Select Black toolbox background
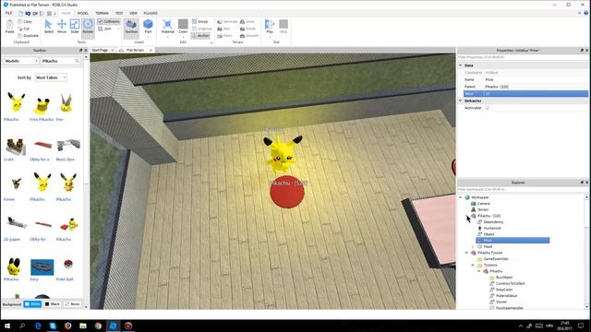The width and height of the screenshot is (591, 332). click(x=52, y=303)
